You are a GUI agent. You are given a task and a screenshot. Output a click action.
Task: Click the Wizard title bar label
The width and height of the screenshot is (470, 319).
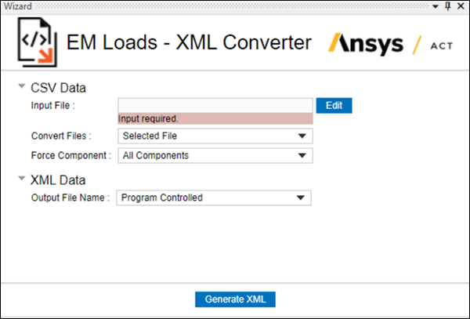17,5
